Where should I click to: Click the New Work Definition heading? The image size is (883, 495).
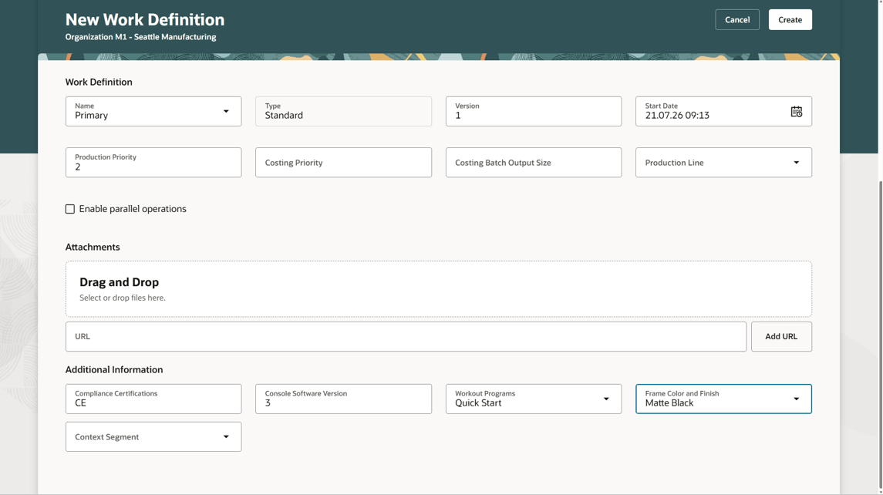145,20
